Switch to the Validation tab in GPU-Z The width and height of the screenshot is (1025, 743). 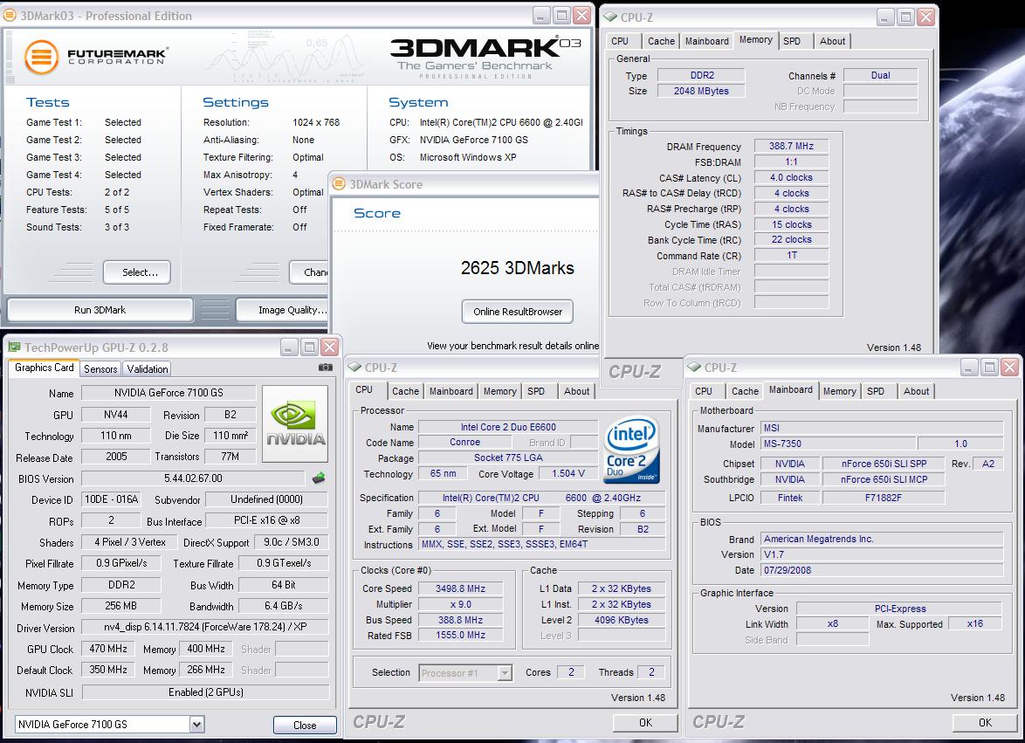click(x=147, y=368)
